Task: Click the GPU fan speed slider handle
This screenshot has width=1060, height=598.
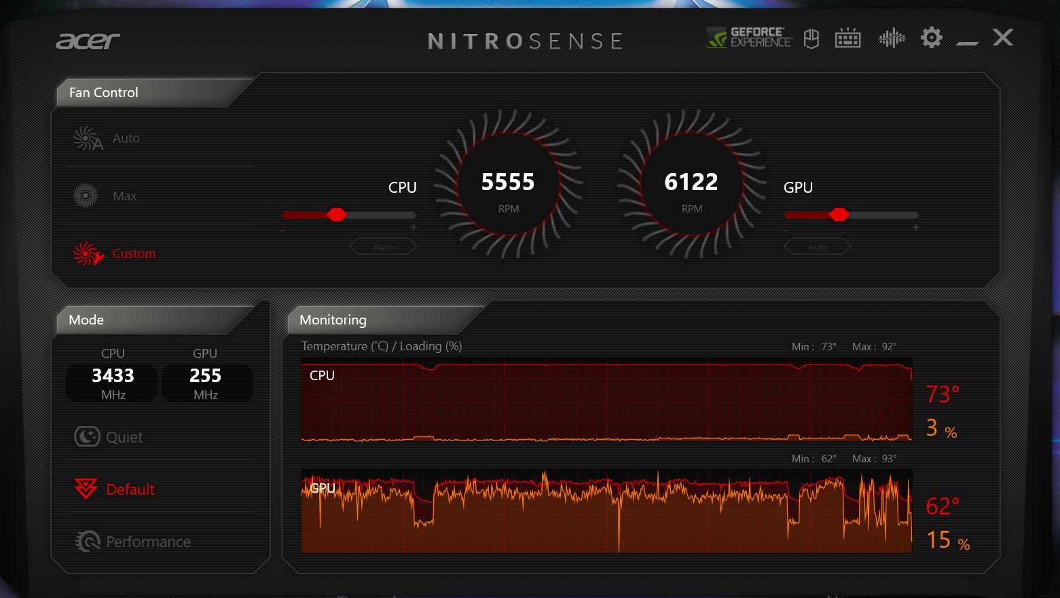Action: 839,214
